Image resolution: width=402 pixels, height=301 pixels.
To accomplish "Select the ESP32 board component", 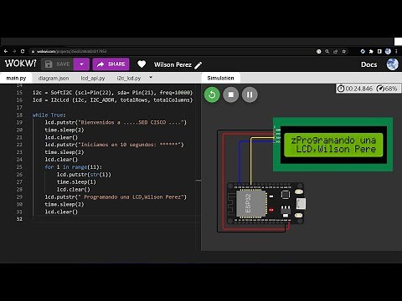I will [x=265, y=203].
